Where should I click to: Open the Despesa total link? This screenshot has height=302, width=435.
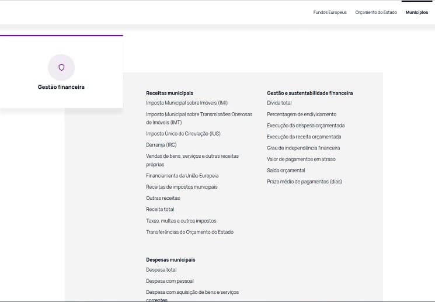click(161, 270)
